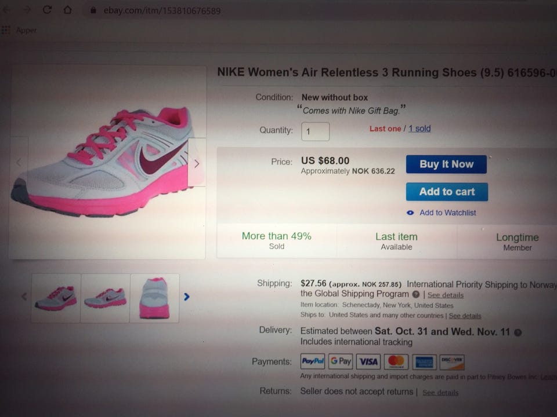Click the Add to cart button
The image size is (557, 417).
pyautogui.click(x=447, y=192)
